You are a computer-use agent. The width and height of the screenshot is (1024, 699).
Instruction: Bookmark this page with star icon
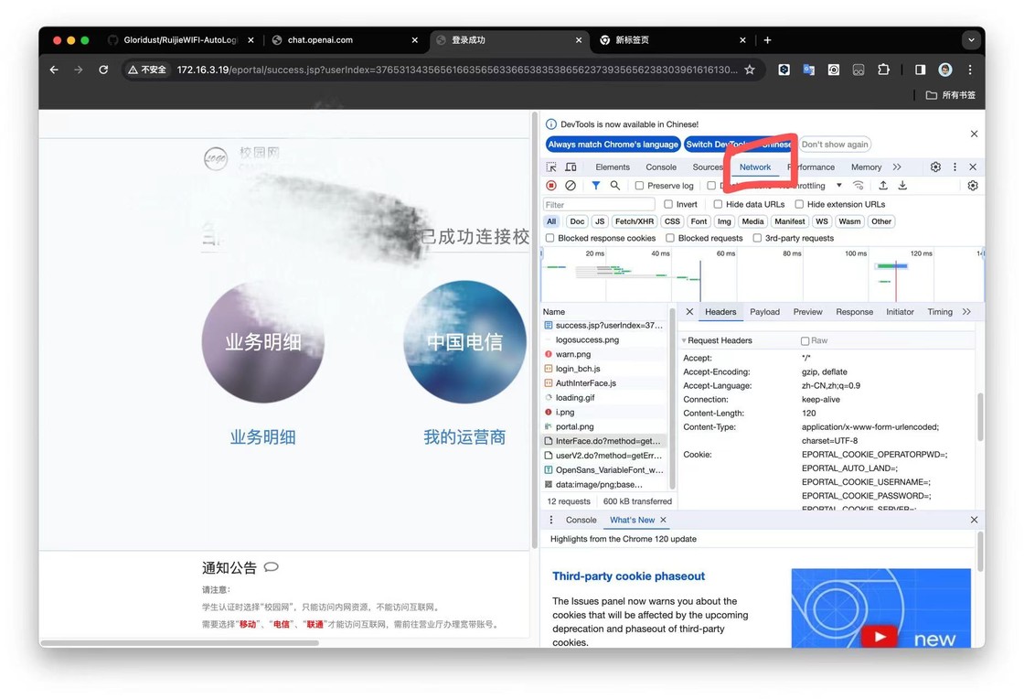coord(750,70)
